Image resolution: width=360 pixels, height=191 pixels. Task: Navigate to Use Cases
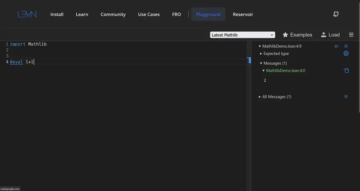149,15
